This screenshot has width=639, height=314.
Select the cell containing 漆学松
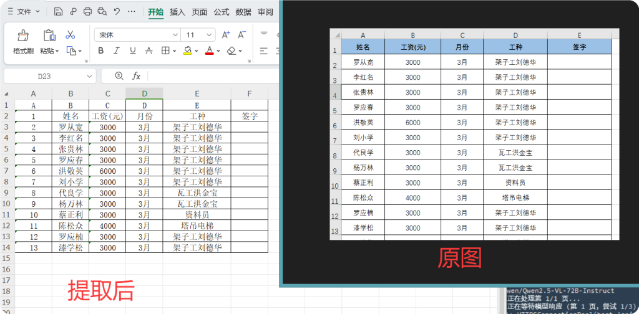tap(71, 247)
